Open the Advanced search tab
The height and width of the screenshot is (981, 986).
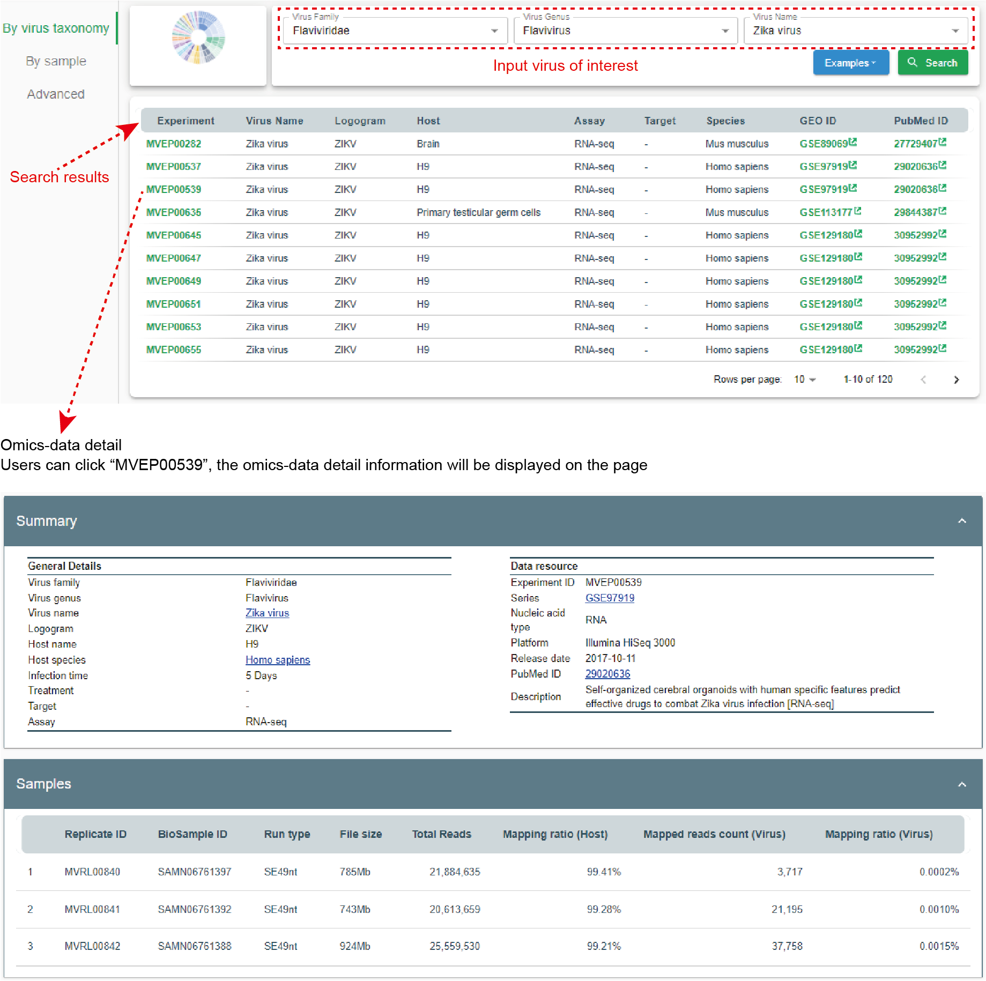56,94
